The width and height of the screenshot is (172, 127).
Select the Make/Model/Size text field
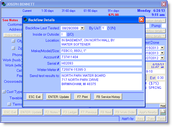(x=101, y=51)
